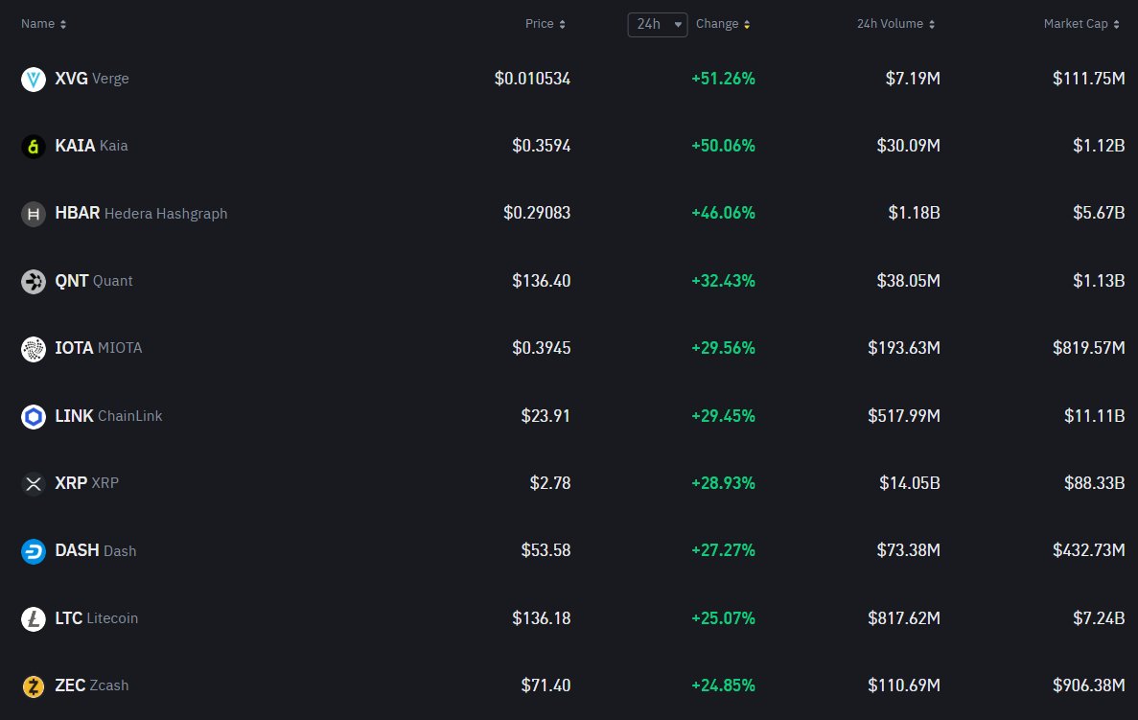1138x720 pixels.
Task: Click the Dash coin icon
Action: click(x=34, y=551)
